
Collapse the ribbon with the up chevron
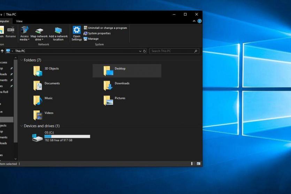[194, 21]
